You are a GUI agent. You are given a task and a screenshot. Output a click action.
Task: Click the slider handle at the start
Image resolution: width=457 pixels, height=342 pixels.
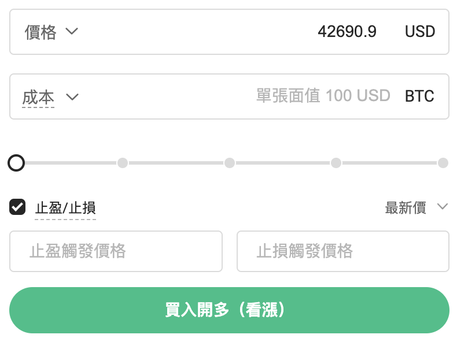tap(16, 163)
